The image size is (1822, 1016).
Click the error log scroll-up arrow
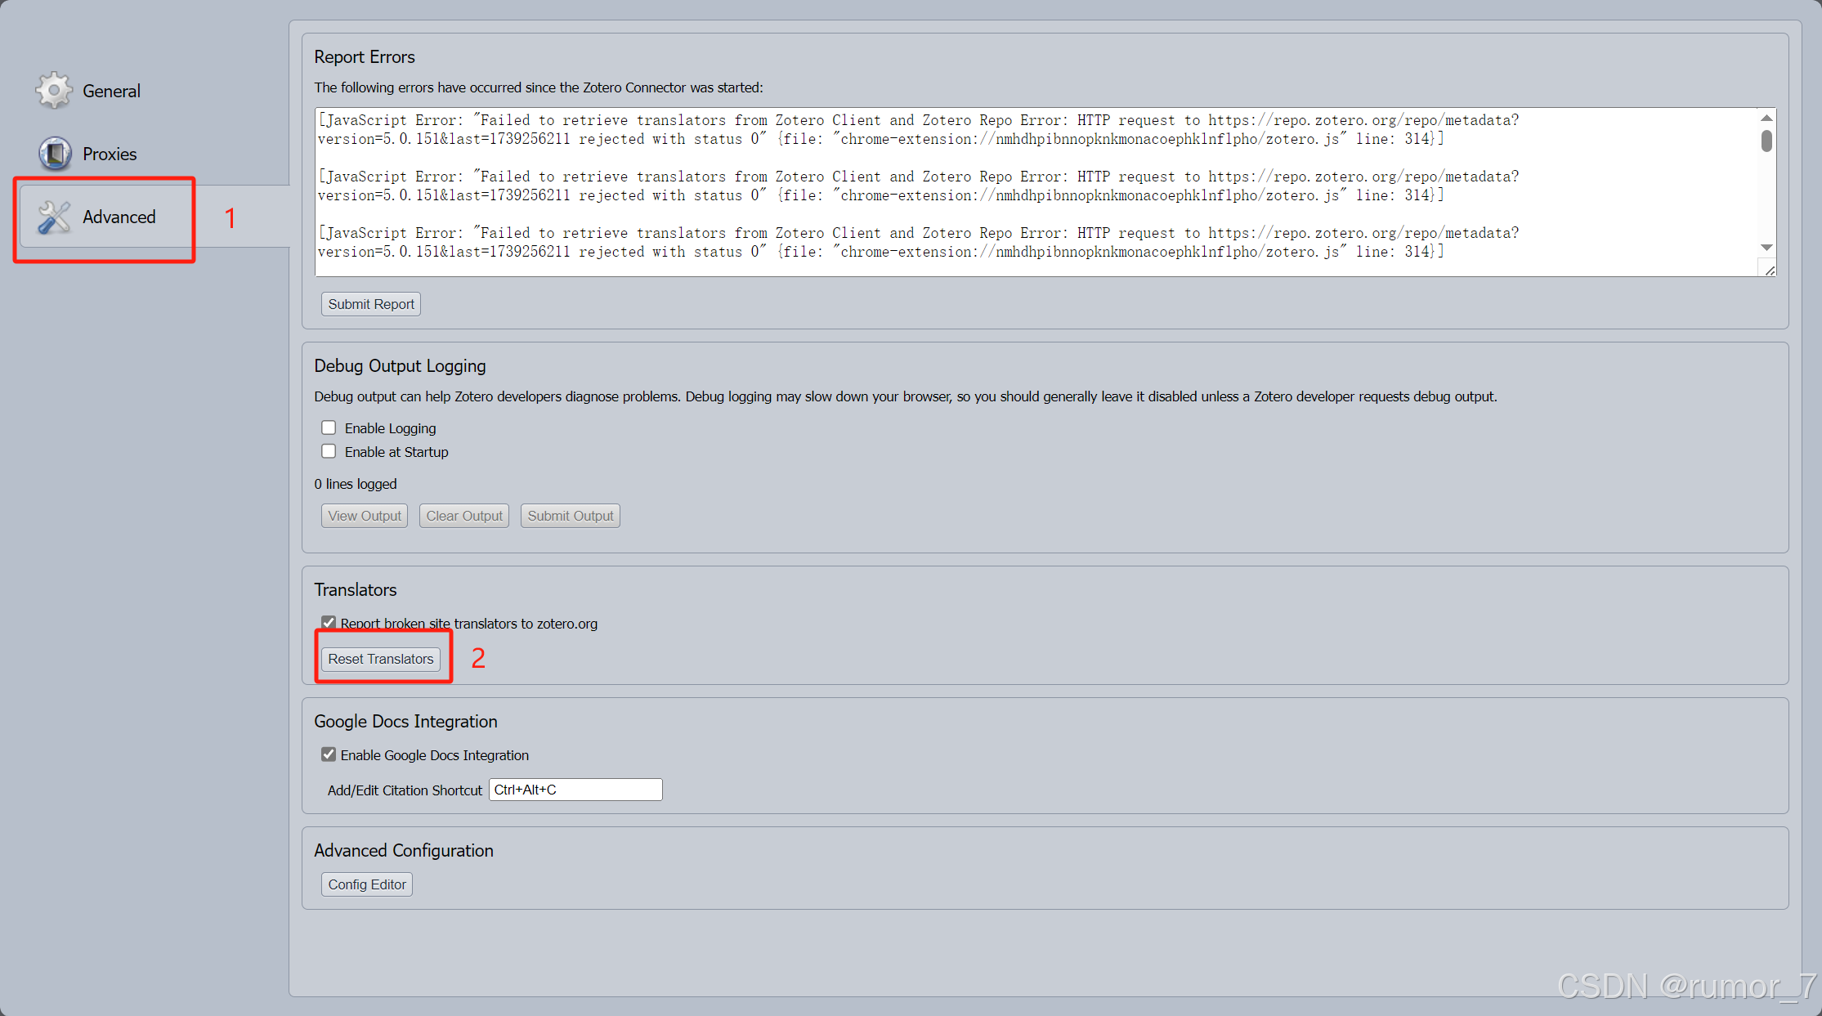click(x=1766, y=119)
